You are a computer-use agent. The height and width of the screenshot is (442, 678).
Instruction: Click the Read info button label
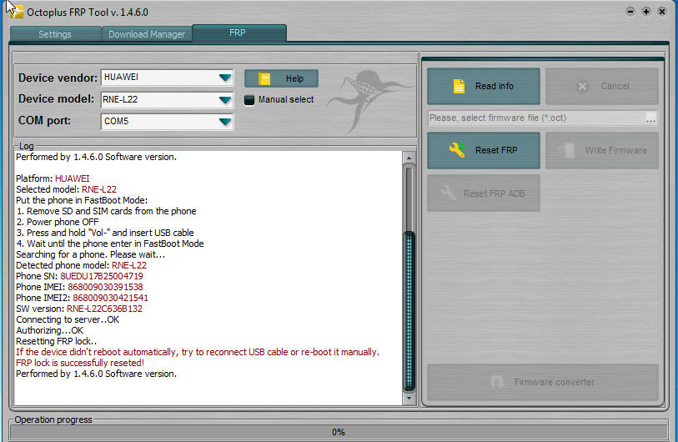[x=495, y=86]
